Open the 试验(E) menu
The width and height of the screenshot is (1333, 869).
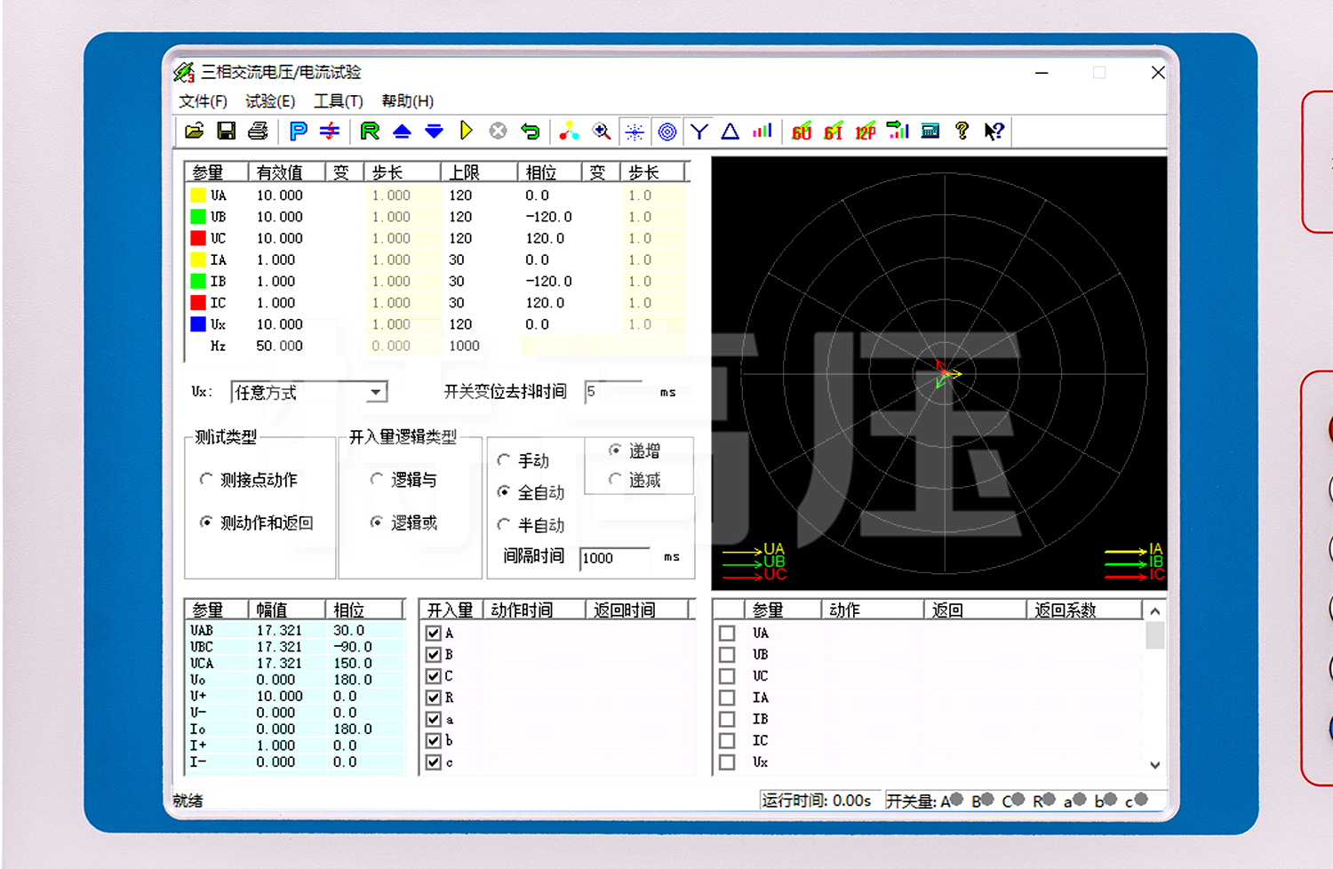[x=269, y=100]
